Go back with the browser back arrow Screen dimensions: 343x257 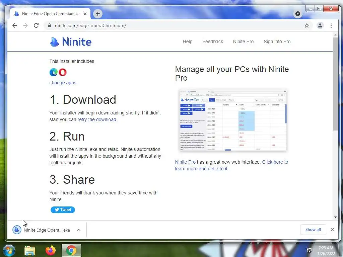point(15,25)
